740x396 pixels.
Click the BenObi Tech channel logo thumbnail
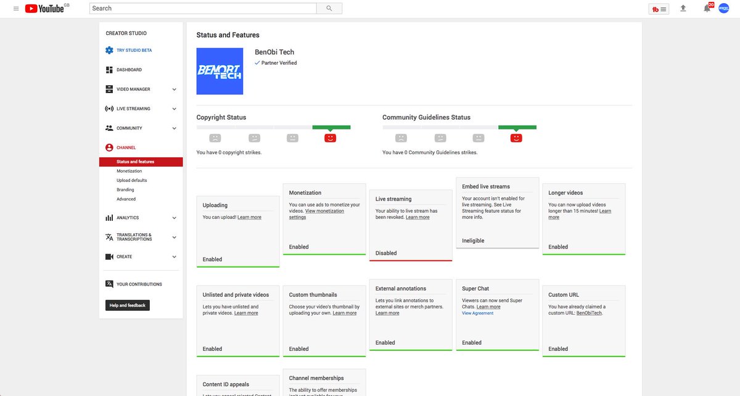coord(220,72)
